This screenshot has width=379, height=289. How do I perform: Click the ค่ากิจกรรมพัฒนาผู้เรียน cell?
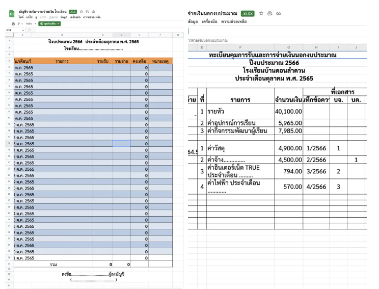click(240, 130)
